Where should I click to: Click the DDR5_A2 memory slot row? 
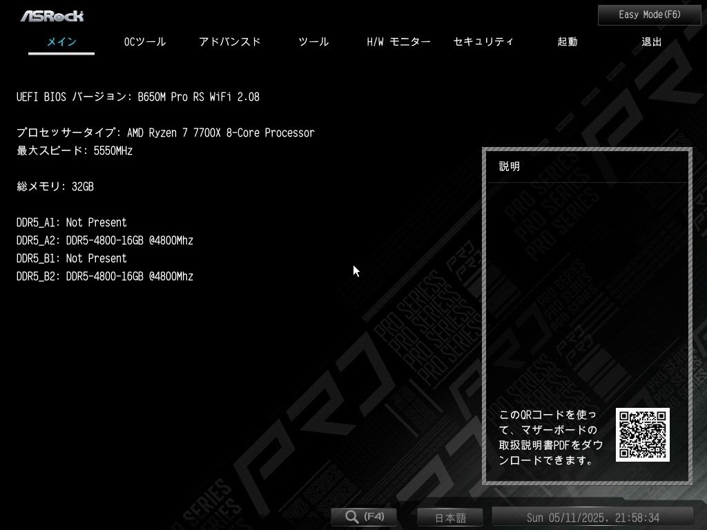[105, 241]
